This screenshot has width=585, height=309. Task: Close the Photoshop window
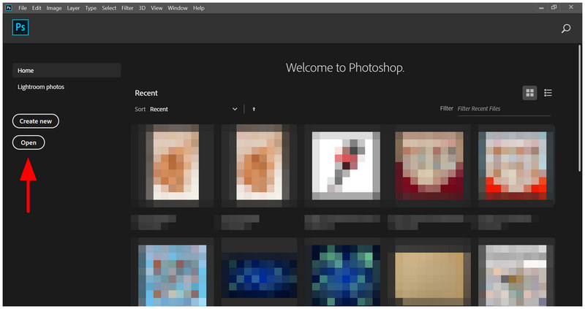tap(571, 7)
